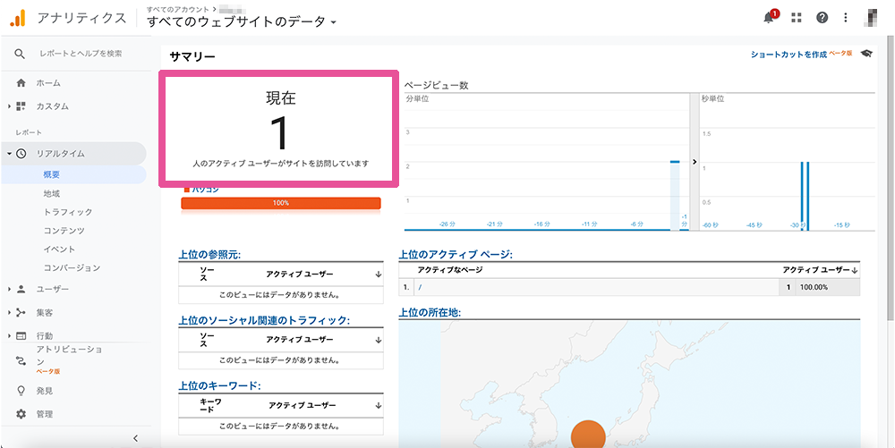This screenshot has height=448, width=895.
Task: Click the arrow between pageview charts
Action: (695, 162)
